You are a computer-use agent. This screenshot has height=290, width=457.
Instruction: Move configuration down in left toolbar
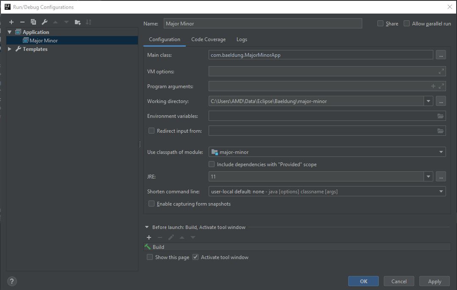(x=66, y=22)
